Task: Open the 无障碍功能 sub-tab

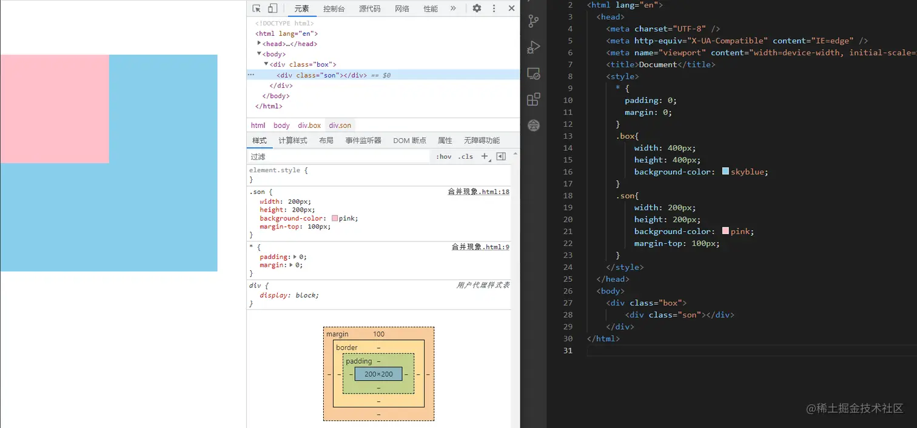Action: (482, 141)
